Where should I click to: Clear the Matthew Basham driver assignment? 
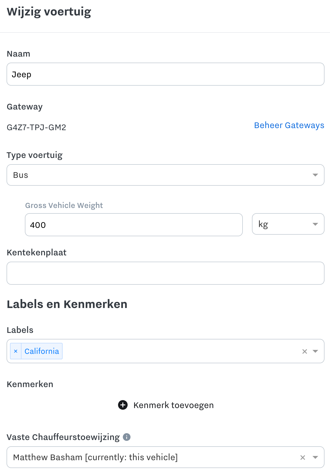point(303,458)
